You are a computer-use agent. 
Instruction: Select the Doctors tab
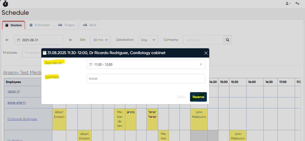coord(14,25)
